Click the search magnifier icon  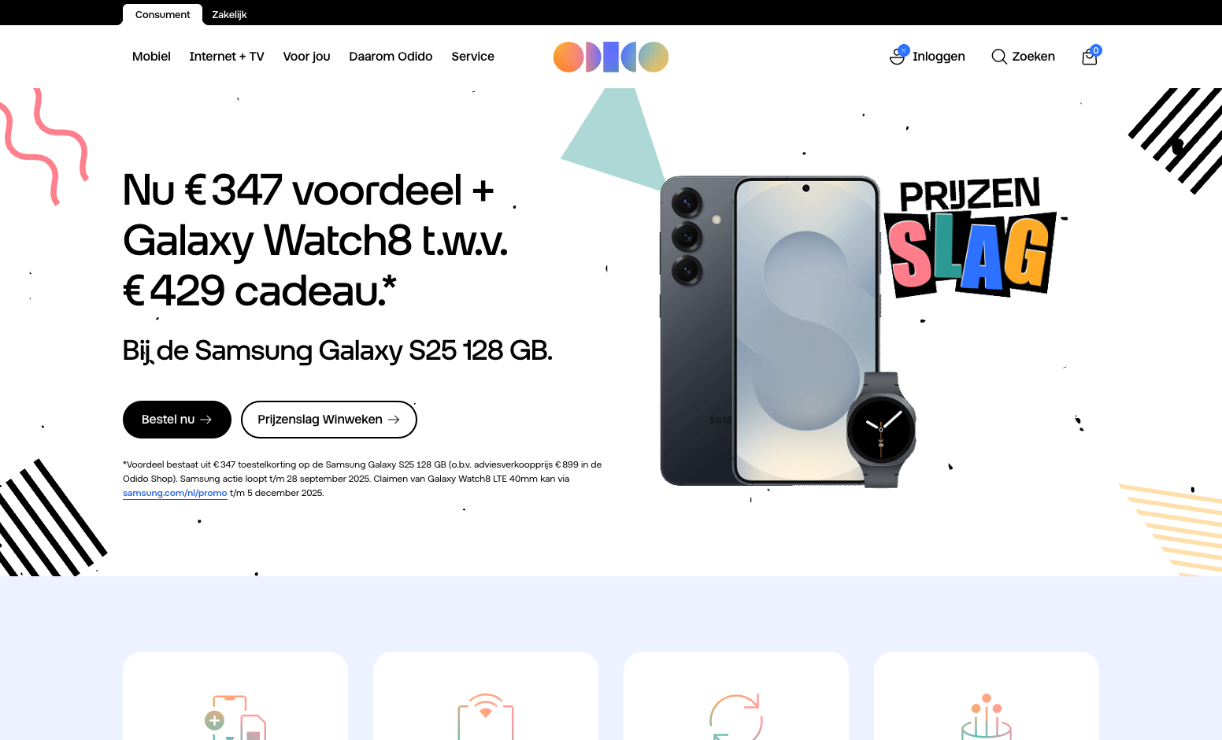tap(999, 57)
